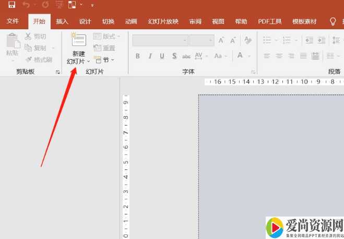Open the 文件 menu

click(13, 21)
